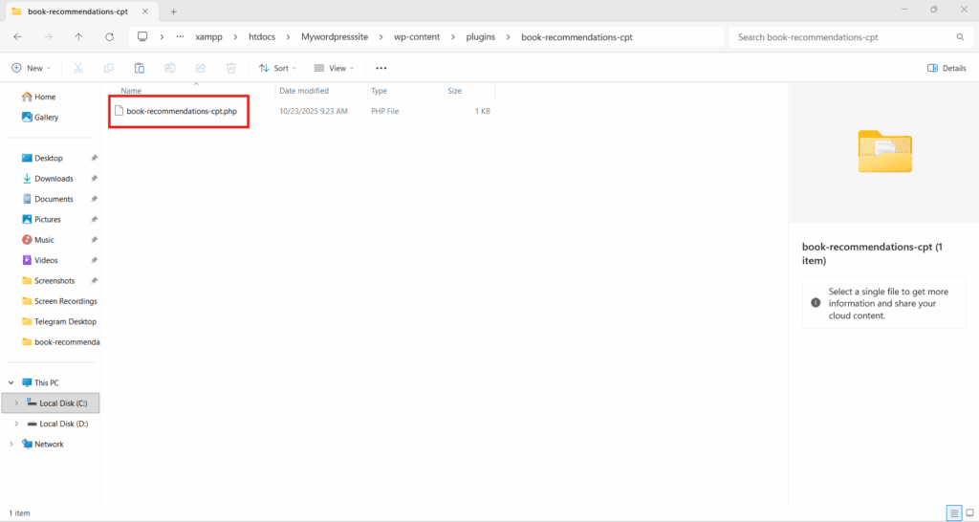Click the This PC monitor icon in address bar
The height and width of the screenshot is (522, 979).
142,37
